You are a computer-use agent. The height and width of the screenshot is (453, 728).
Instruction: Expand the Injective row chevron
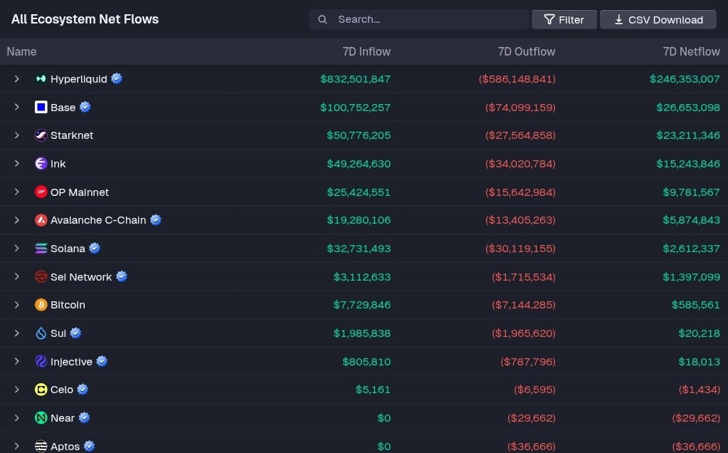coord(16,361)
